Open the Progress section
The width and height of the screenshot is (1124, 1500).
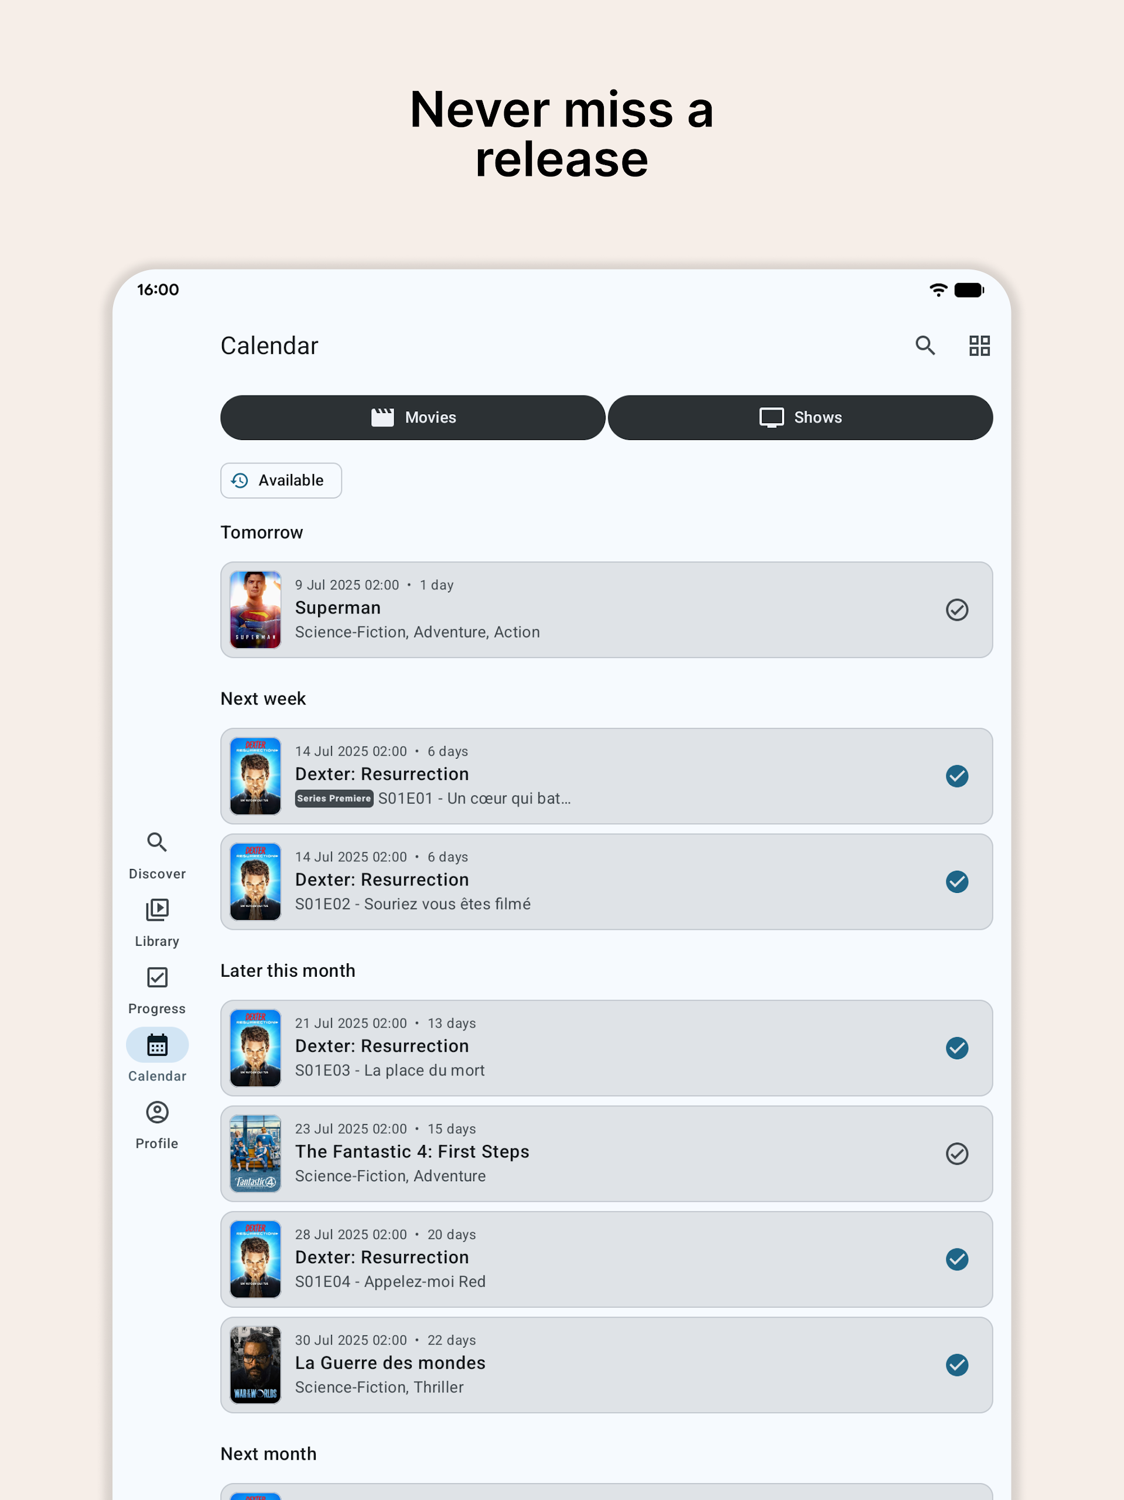(x=158, y=991)
